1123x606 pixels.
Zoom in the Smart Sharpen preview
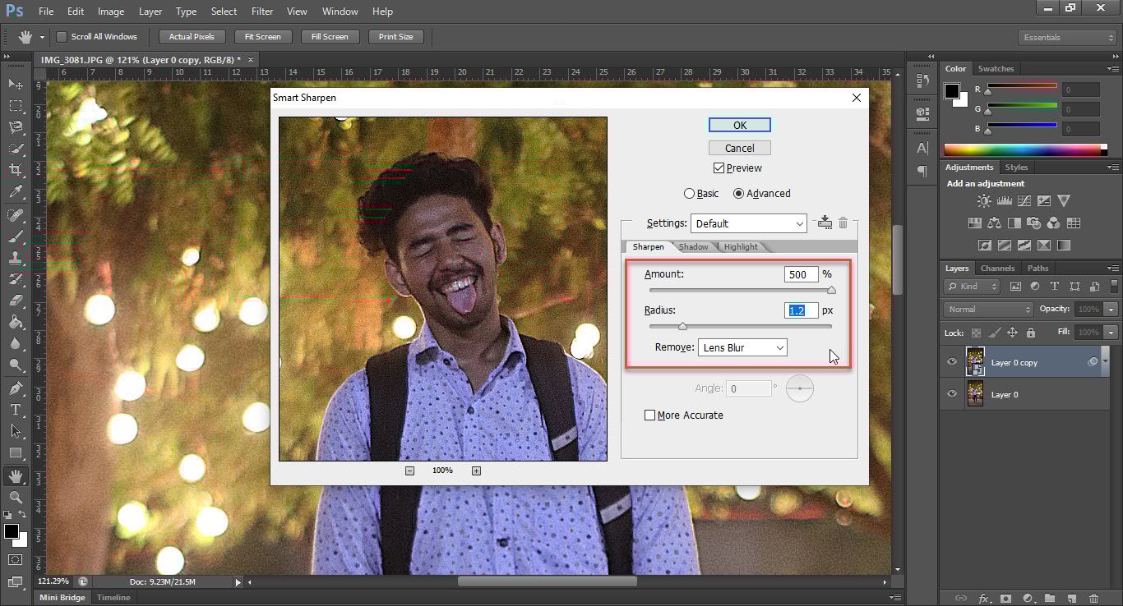click(x=476, y=471)
